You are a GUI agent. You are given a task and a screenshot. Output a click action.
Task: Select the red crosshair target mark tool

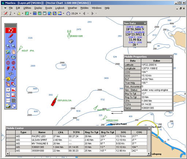tap(14, 63)
